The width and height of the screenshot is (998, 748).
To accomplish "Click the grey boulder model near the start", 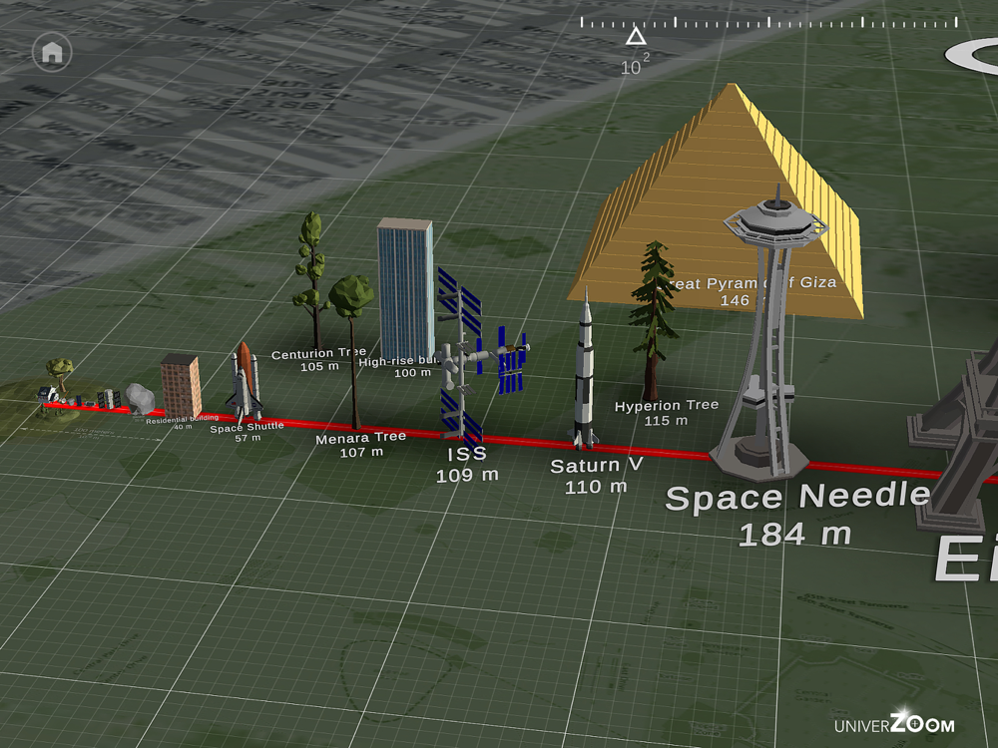I will [140, 398].
